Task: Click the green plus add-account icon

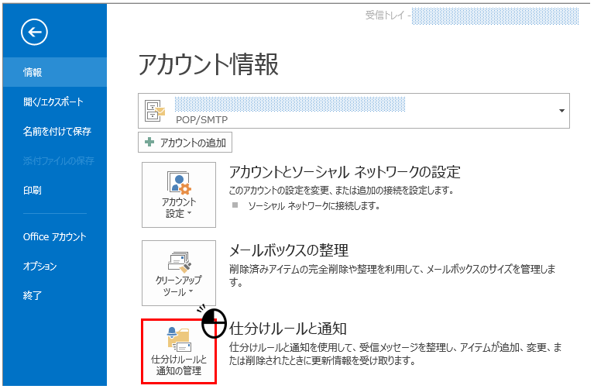Action: (149, 142)
